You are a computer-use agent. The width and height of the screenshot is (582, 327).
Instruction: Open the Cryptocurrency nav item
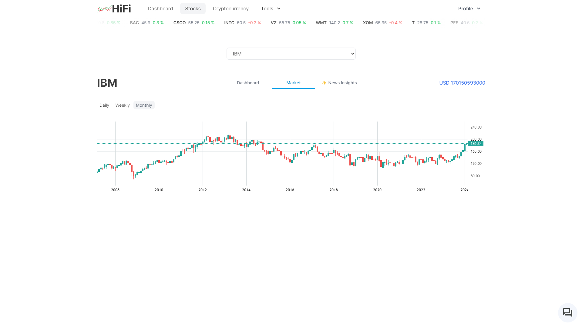pos(231,8)
